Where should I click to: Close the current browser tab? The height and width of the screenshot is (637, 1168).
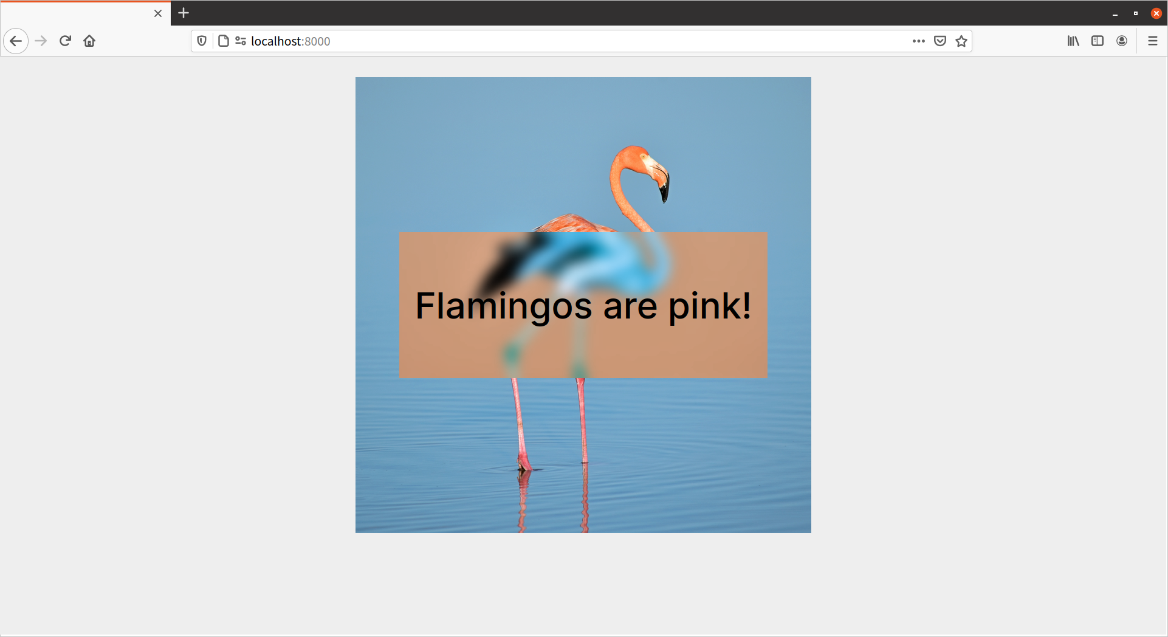click(158, 13)
